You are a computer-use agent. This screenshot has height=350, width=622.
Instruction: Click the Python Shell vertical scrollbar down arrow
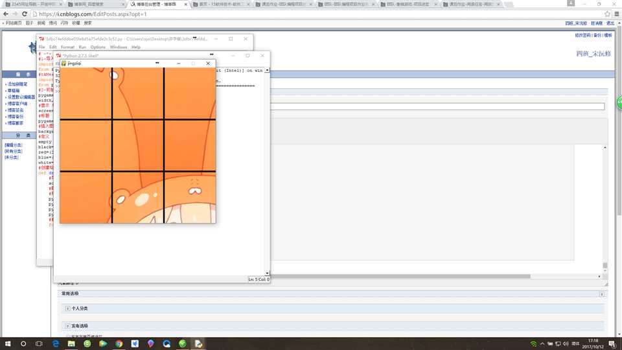[268, 273]
